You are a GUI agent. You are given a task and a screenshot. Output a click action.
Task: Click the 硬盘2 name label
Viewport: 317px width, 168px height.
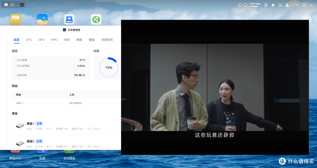click(x=30, y=141)
